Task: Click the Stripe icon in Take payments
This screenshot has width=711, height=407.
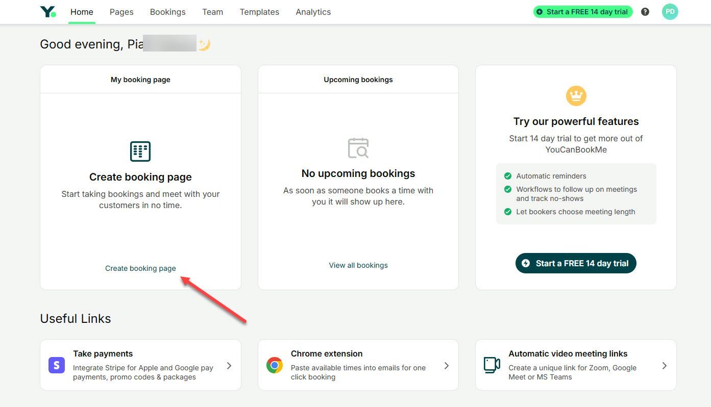Action: 57,365
